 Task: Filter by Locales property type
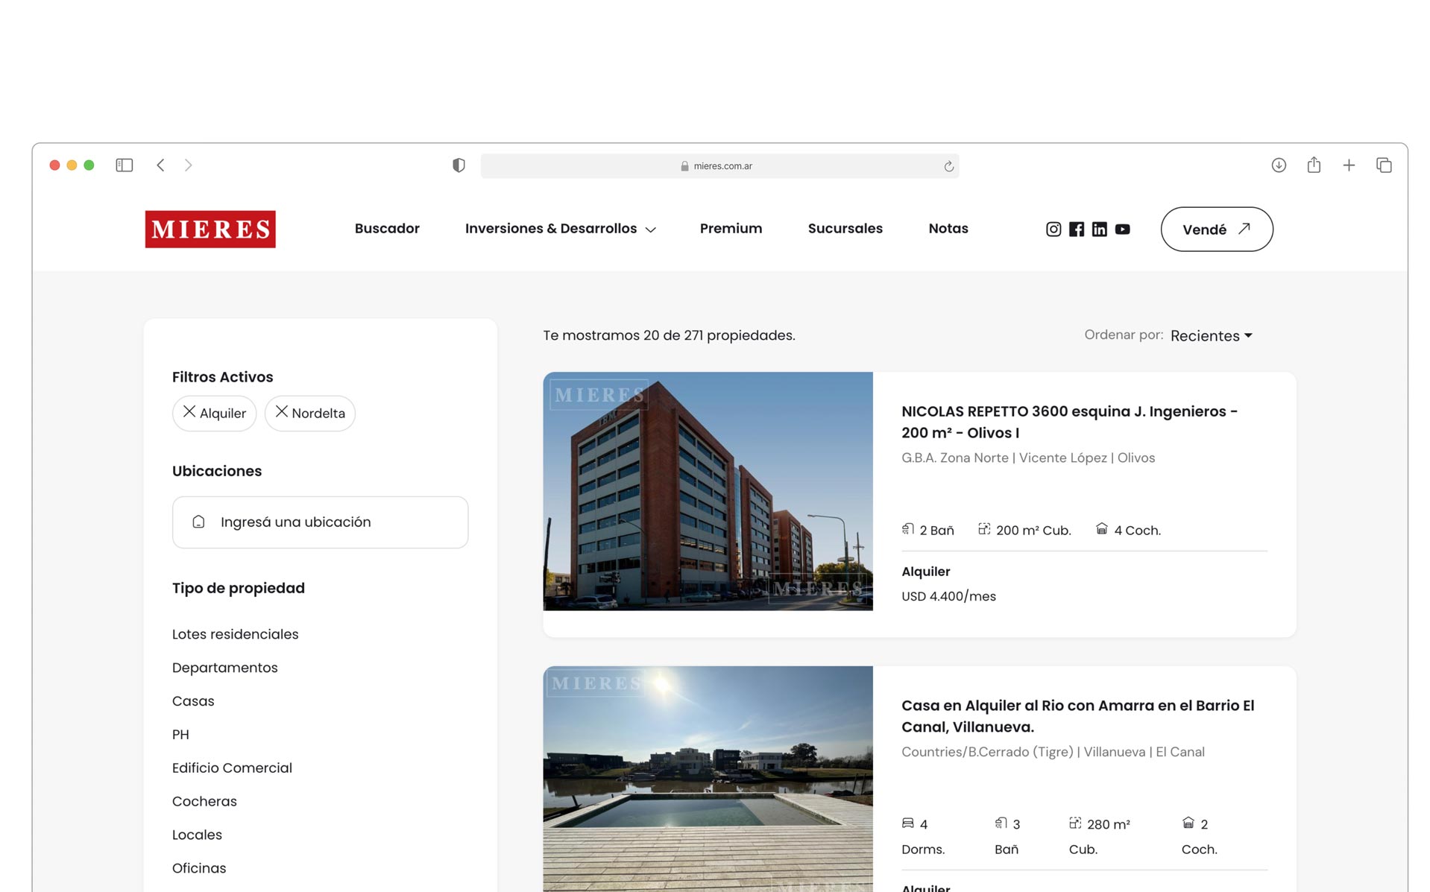pyautogui.click(x=197, y=835)
